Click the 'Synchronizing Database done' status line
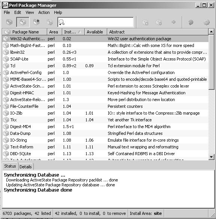 [38, 190]
